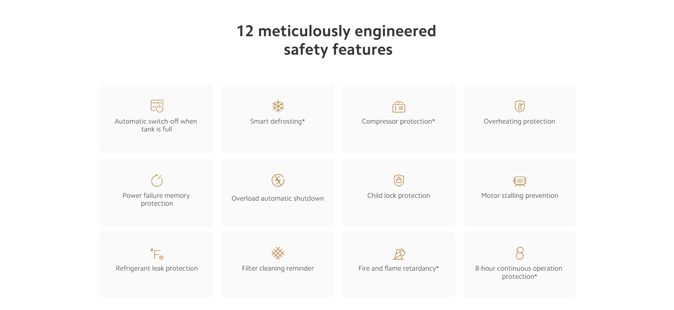Click the Overheating protection text
The width and height of the screenshot is (674, 310).
[519, 121]
